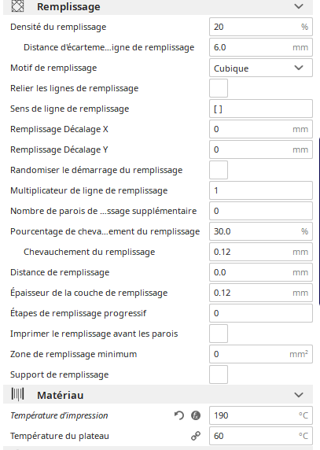Toggle Randomiser le démarrage du remplissage checkbox
Image resolution: width=320 pixels, height=450 pixels.
pos(219,170)
